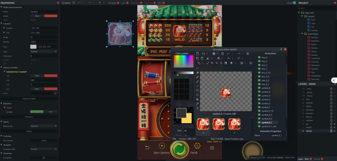Screen dimensions: 337x161
Task: Click the Crop icon in animation toolbar
Action: click(199, 63)
